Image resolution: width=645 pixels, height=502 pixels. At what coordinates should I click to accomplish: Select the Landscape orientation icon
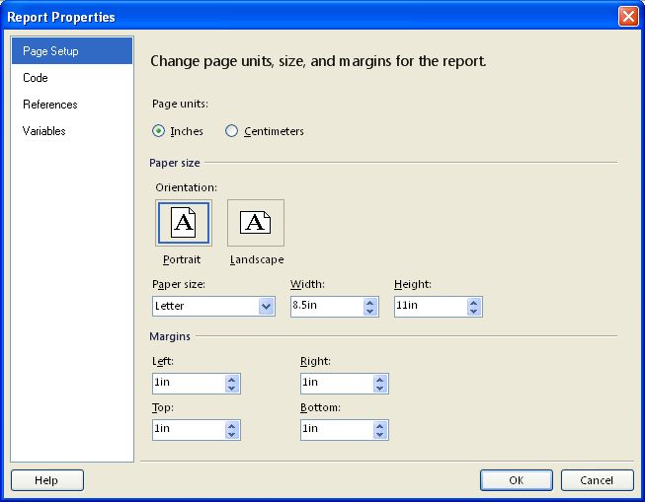(x=256, y=223)
